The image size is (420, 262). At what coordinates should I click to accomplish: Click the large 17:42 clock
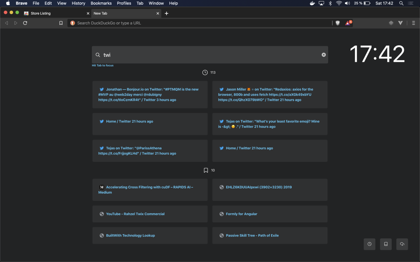[377, 54]
